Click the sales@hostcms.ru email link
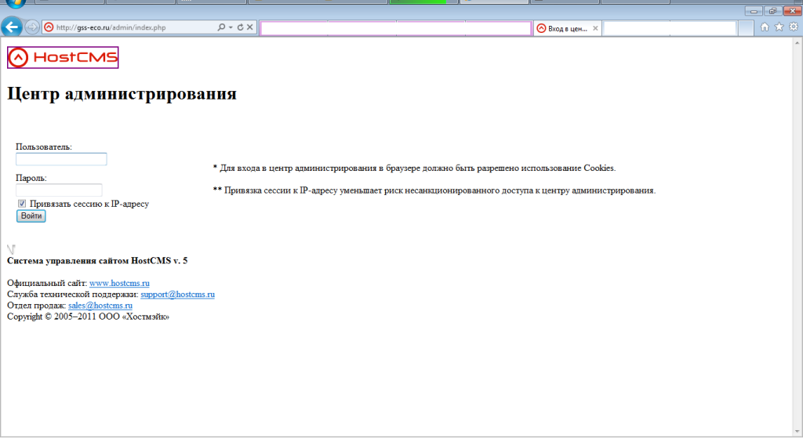803x438 pixels. coord(100,305)
